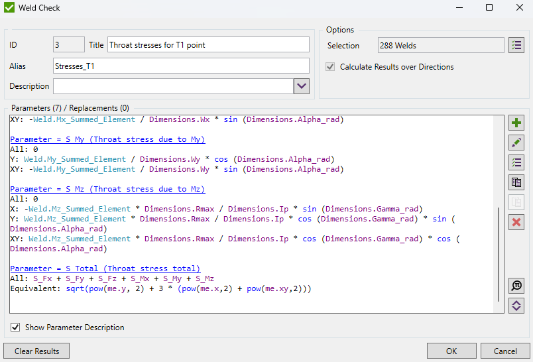Click the pencil edit parameter icon

[516, 143]
